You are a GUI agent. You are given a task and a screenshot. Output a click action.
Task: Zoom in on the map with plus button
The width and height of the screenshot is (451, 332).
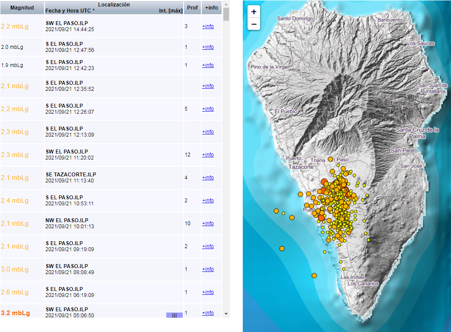(x=254, y=12)
